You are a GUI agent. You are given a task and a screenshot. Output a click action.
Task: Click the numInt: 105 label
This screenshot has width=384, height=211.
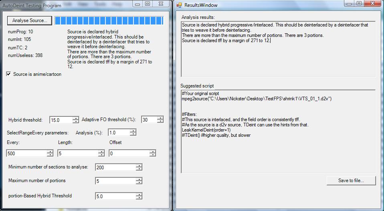coord(19,39)
